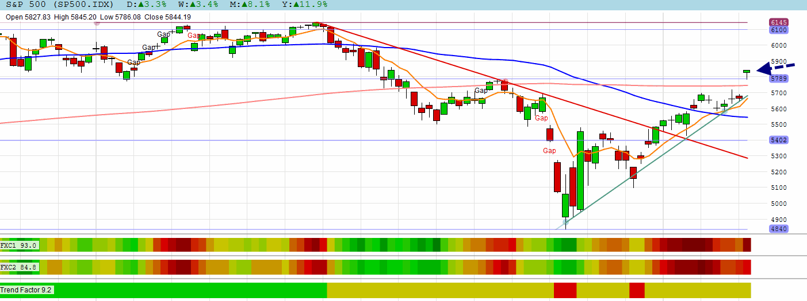Click the Trend Factor 9.2 label
807x301 pixels.
tap(28, 290)
